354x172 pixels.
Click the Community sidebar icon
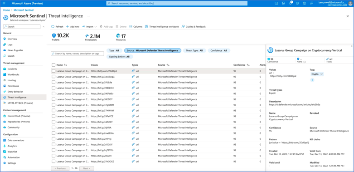pos(5,127)
